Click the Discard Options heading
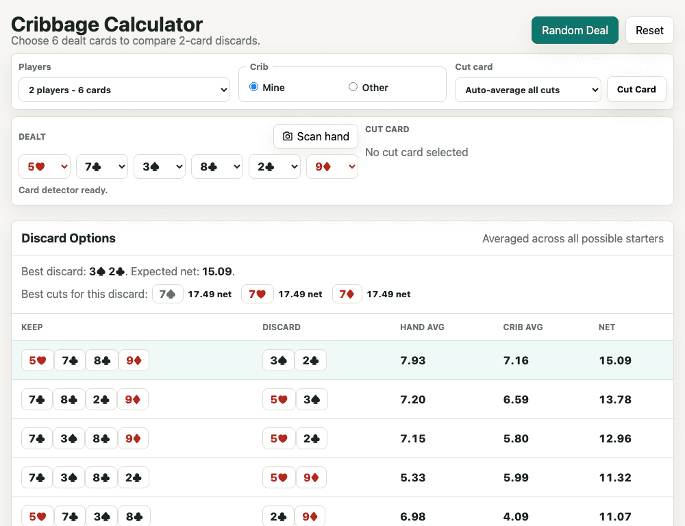The width and height of the screenshot is (685, 526). [x=68, y=238]
